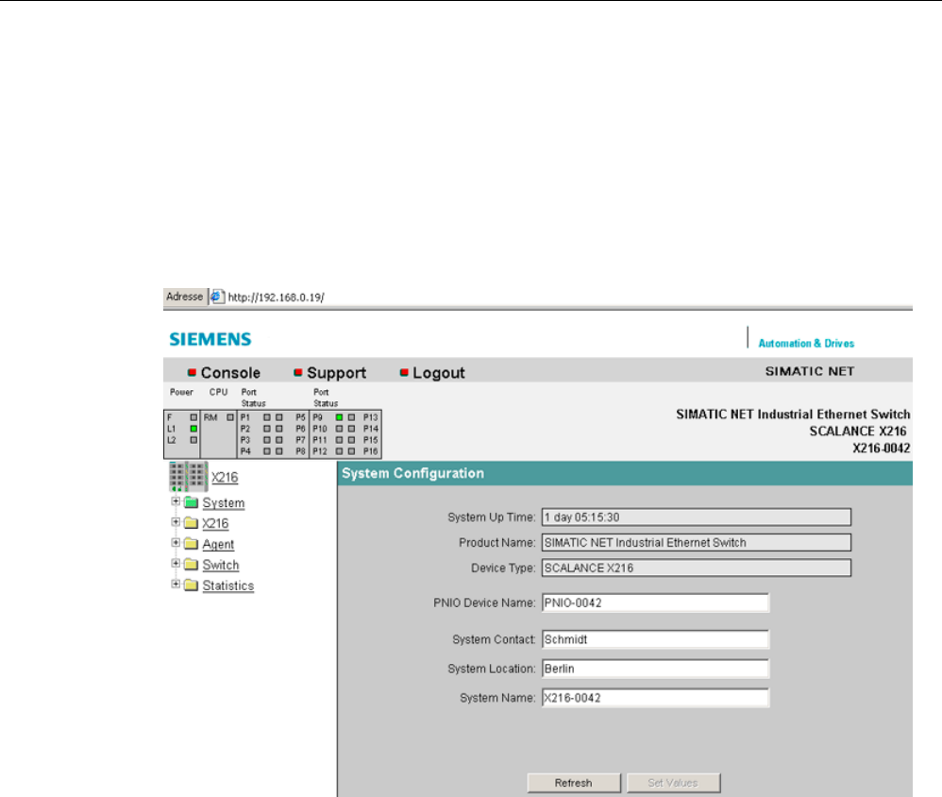This screenshot has height=797, width=942.
Task: Click the green System folder icon
Action: coord(191,502)
